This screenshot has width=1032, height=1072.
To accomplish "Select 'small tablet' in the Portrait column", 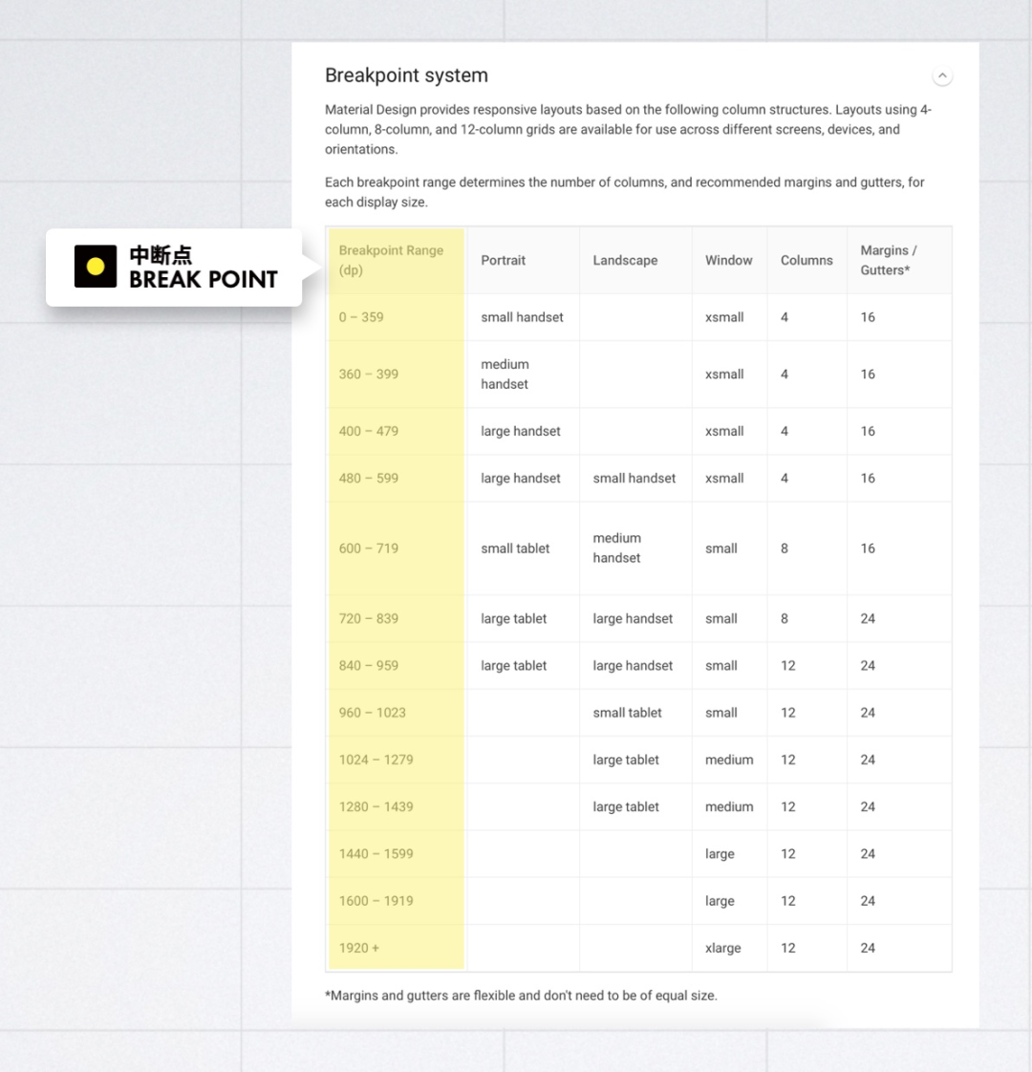I will (x=515, y=548).
